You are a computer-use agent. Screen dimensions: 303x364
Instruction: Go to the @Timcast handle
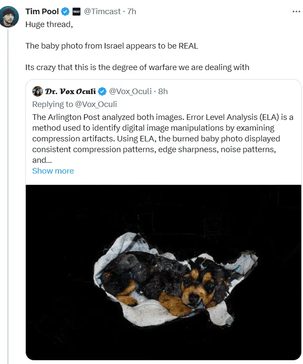[x=101, y=12]
